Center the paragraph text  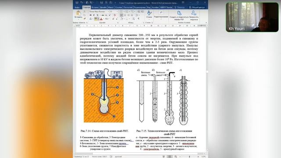[125, 15]
